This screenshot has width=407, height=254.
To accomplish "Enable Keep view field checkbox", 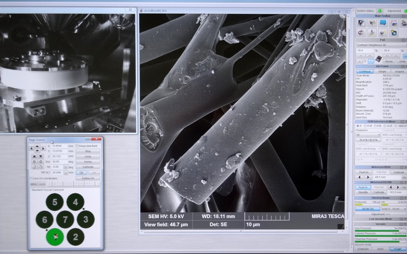I will (x=78, y=146).
